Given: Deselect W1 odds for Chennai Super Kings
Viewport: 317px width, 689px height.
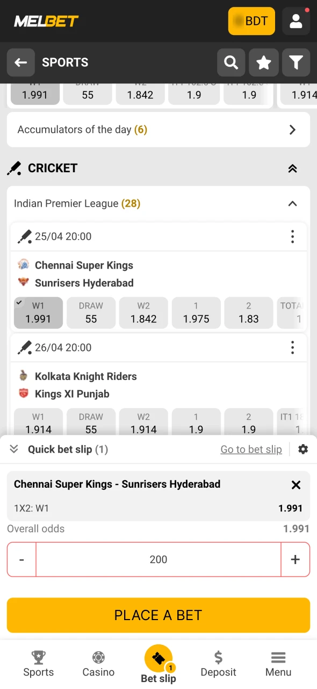Looking at the screenshot, I should pyautogui.click(x=38, y=312).
